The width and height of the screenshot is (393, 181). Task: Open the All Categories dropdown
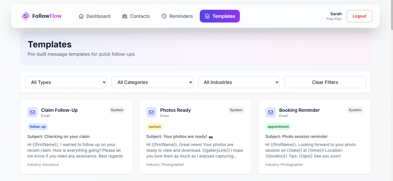click(152, 82)
